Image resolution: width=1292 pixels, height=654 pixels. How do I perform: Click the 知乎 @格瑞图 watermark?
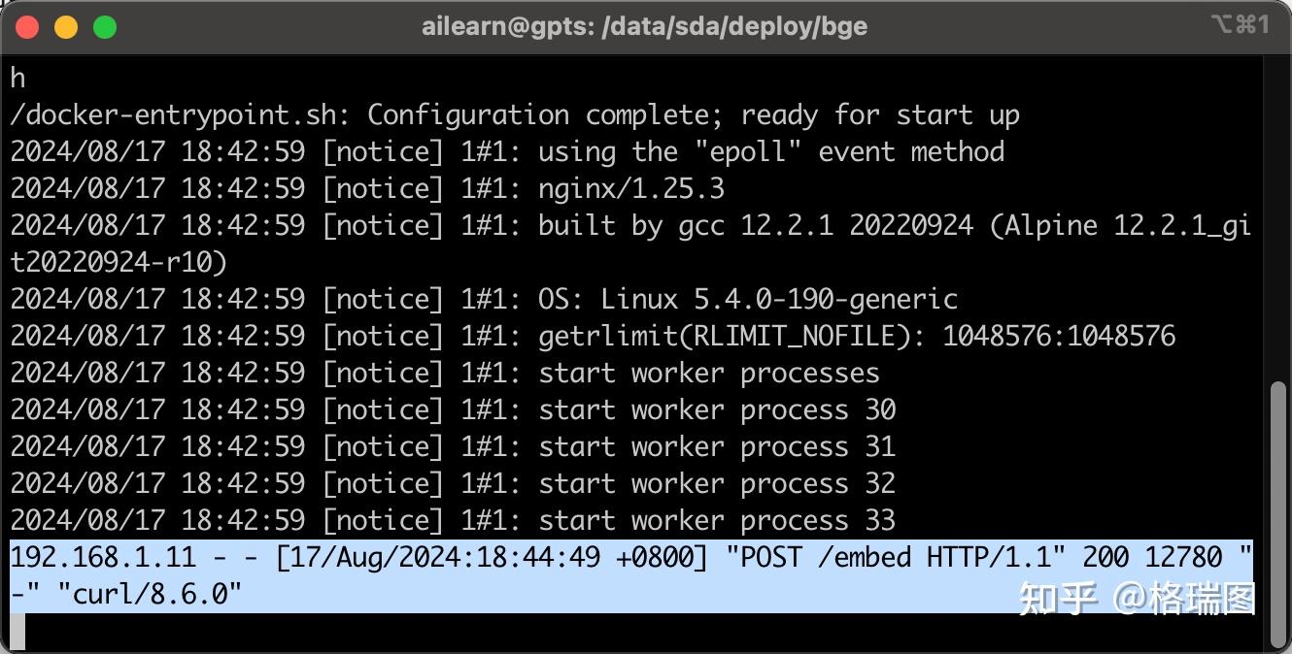1138,598
